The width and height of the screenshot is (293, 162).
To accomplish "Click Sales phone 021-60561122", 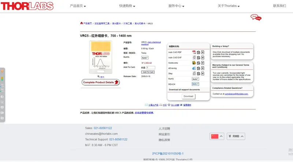I will 103,128.
